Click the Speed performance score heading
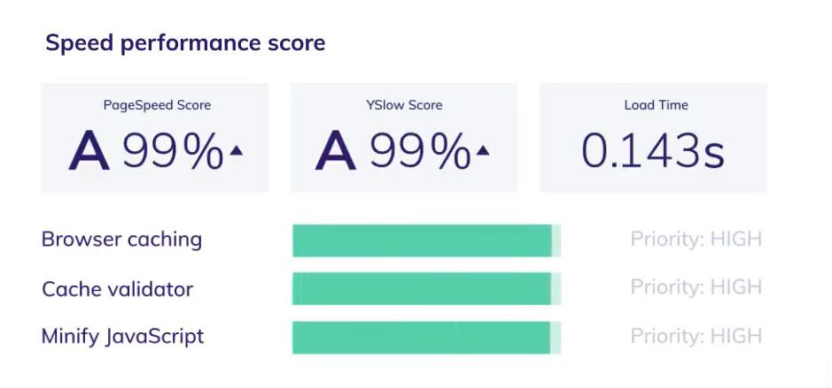832x388 pixels. tap(185, 43)
